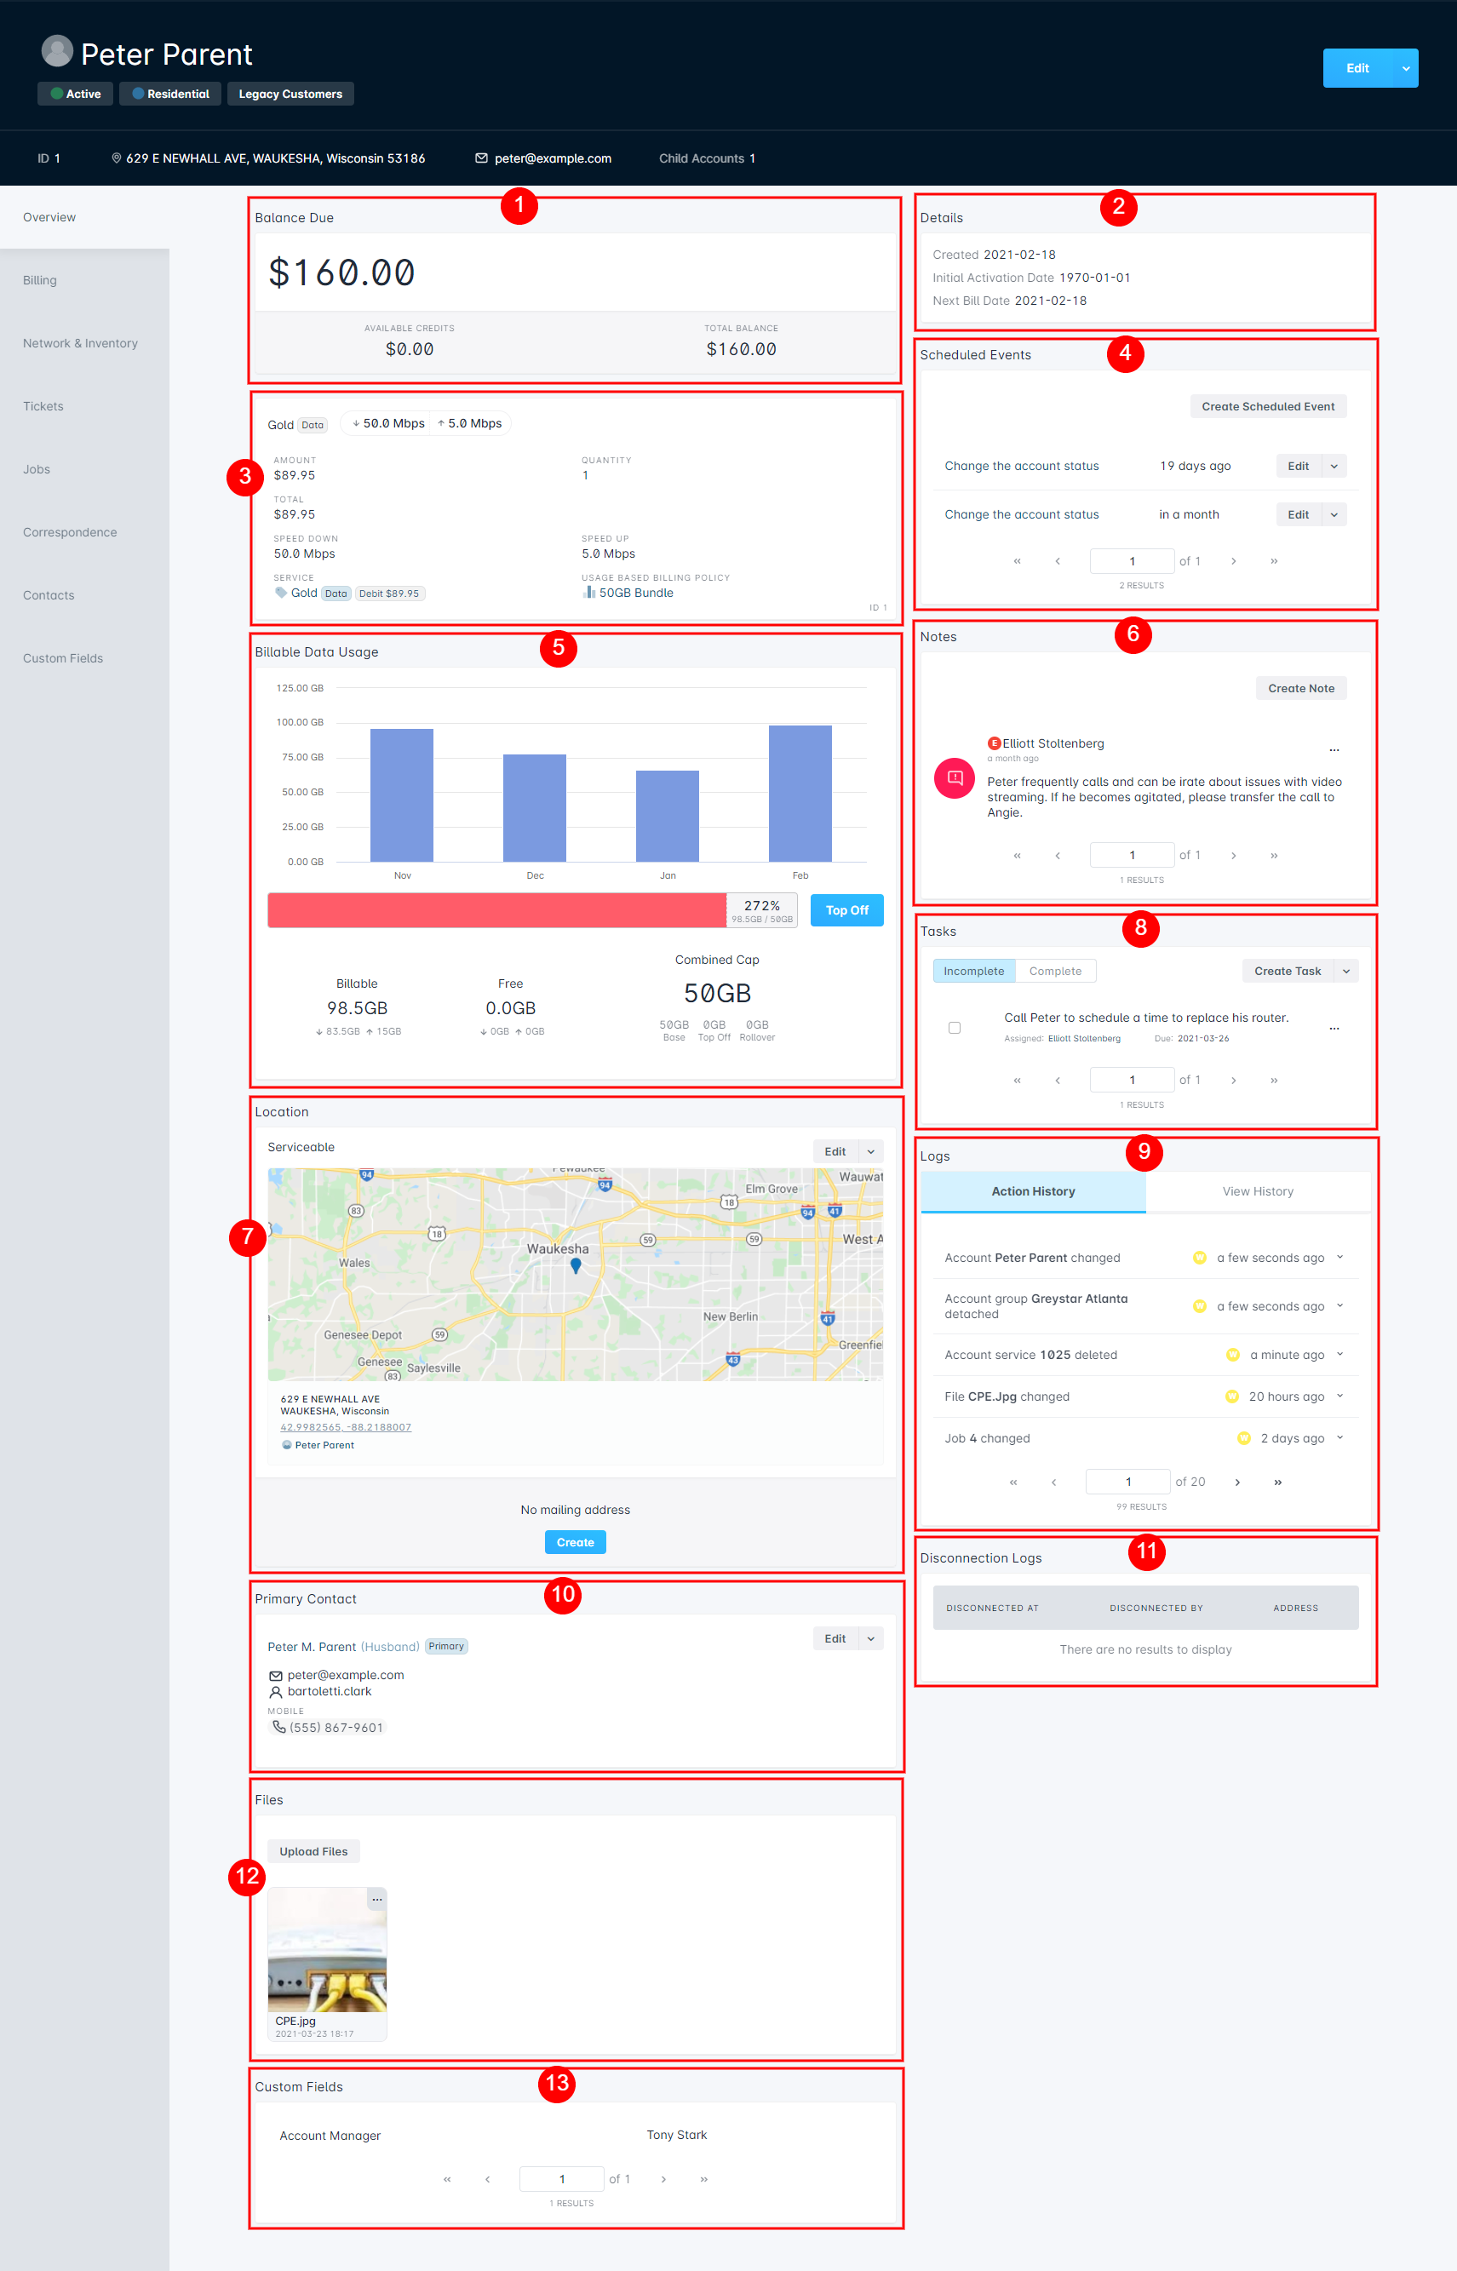Screen dimensions: 1457x2271
Task: Click the Nov usage bar in chart
Action: click(x=402, y=795)
